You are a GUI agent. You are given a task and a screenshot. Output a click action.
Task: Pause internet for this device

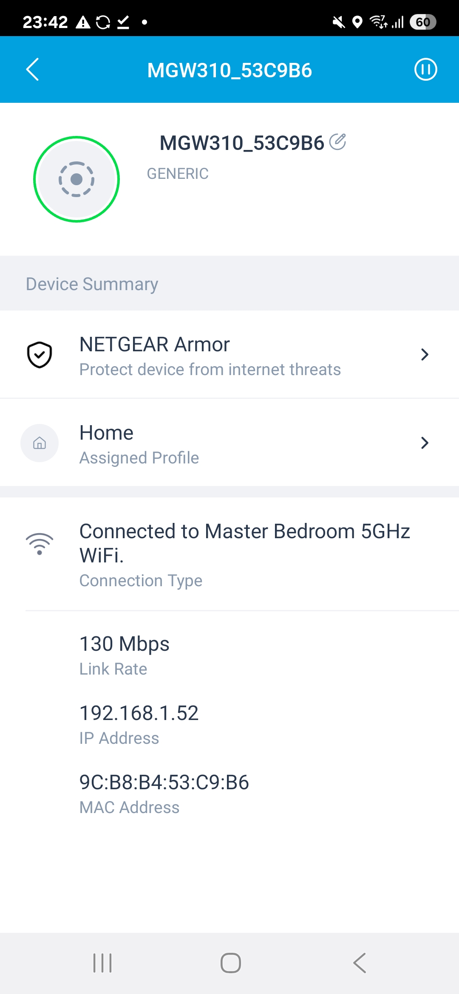425,70
